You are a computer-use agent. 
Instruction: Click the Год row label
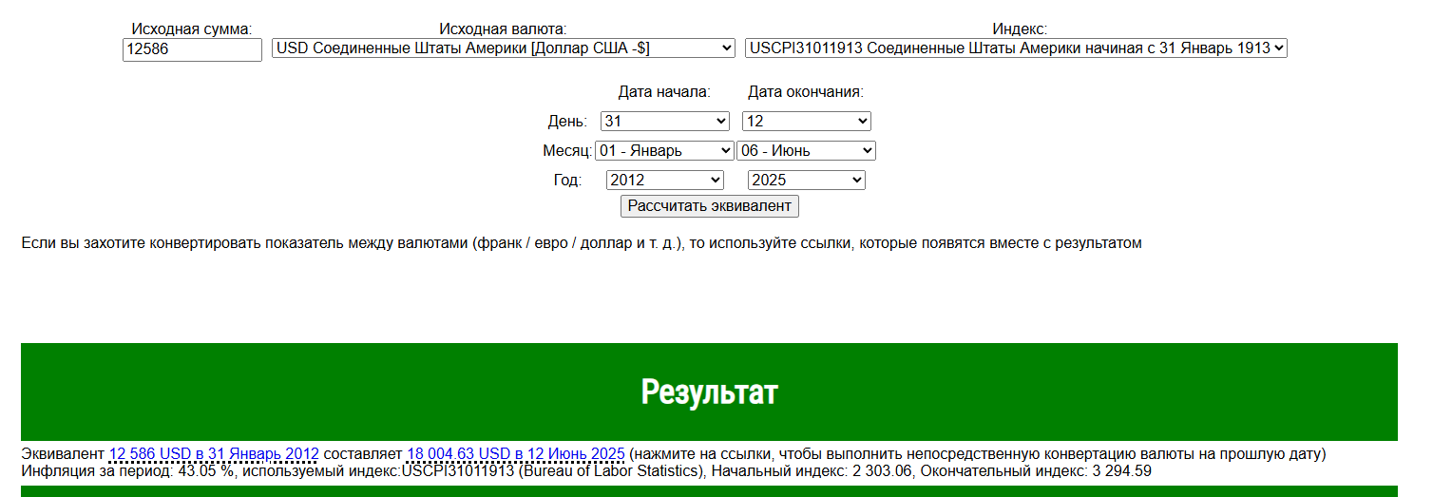pos(567,181)
